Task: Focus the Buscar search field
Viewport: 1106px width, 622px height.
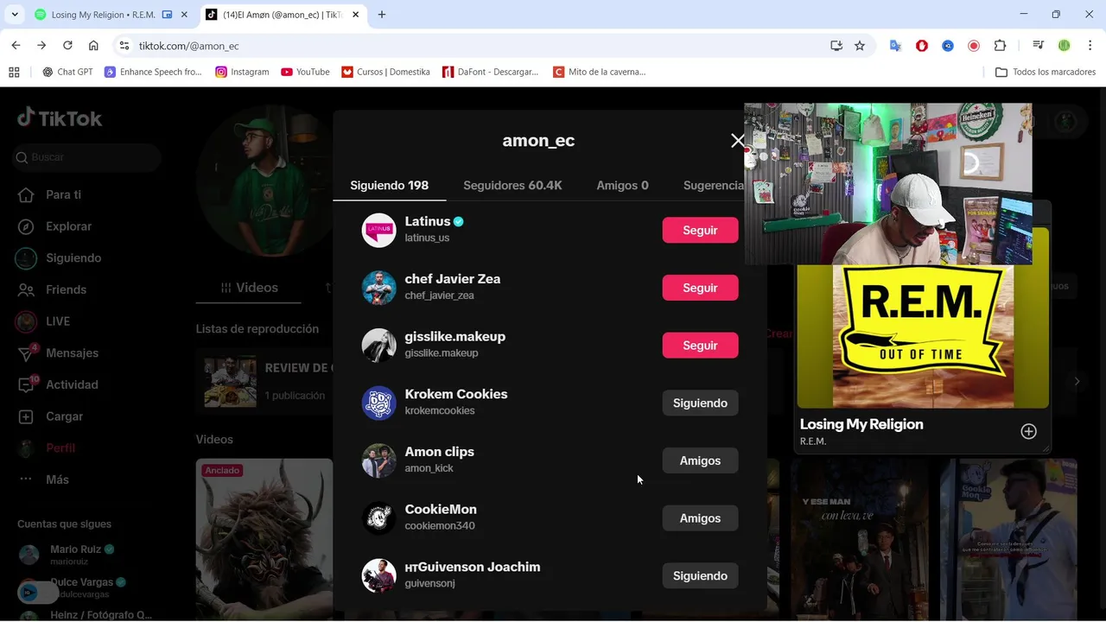Action: [x=86, y=157]
